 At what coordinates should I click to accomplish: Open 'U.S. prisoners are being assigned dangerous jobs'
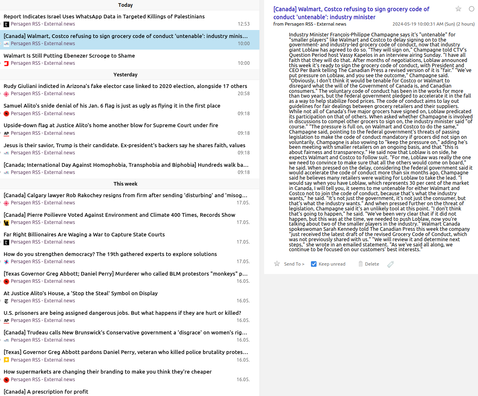(x=122, y=313)
